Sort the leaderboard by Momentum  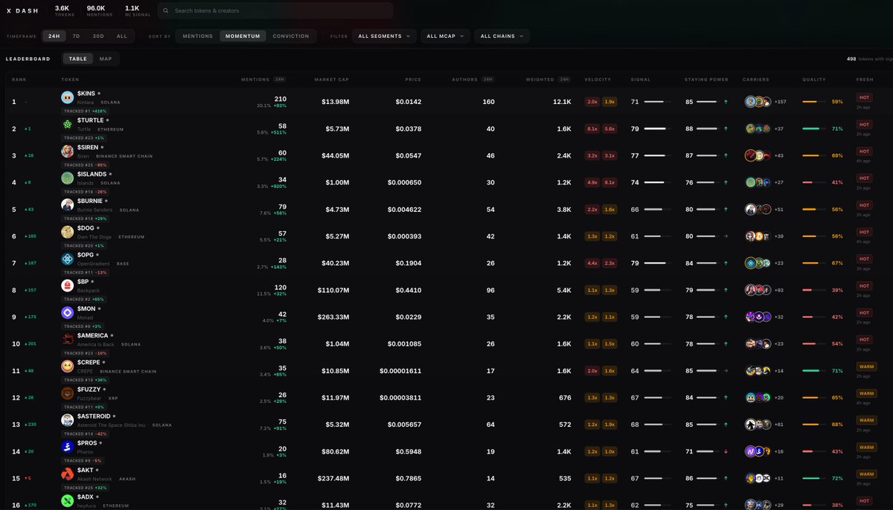[243, 36]
